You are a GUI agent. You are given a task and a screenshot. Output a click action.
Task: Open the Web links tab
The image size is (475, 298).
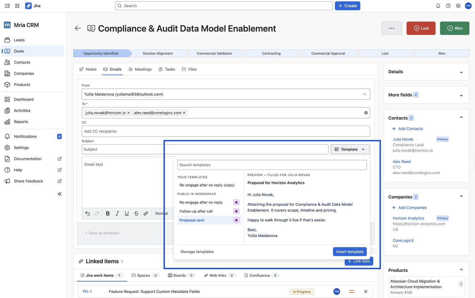click(x=220, y=275)
